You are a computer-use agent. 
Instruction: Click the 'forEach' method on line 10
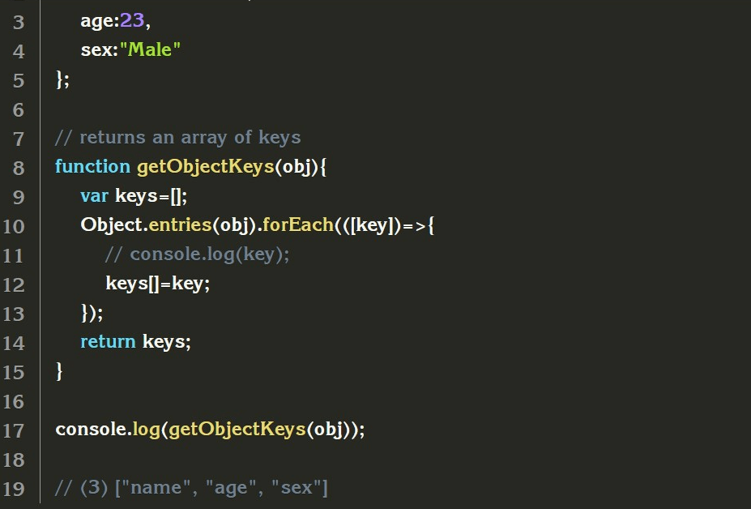[x=298, y=225]
